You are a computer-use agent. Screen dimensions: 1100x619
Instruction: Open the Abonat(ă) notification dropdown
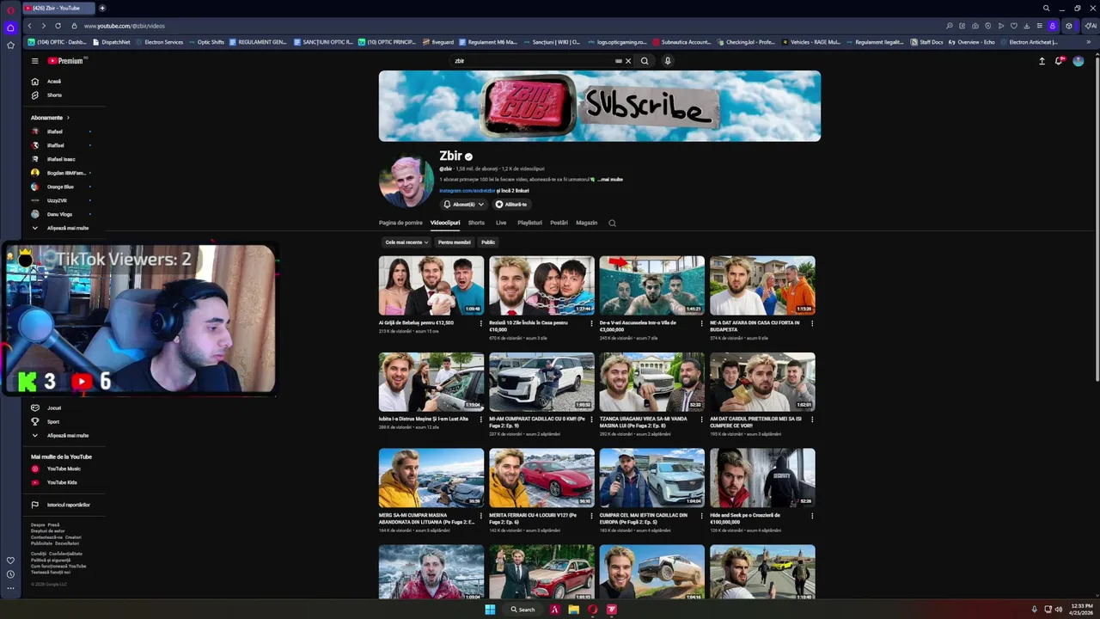tap(463, 205)
